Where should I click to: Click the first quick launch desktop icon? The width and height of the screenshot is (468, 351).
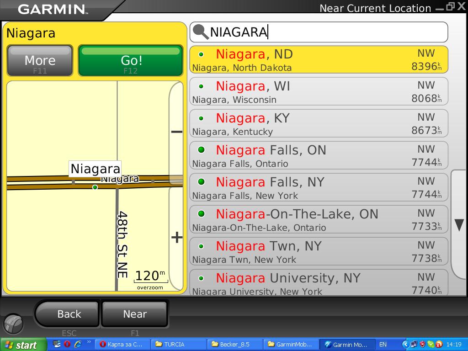56,344
